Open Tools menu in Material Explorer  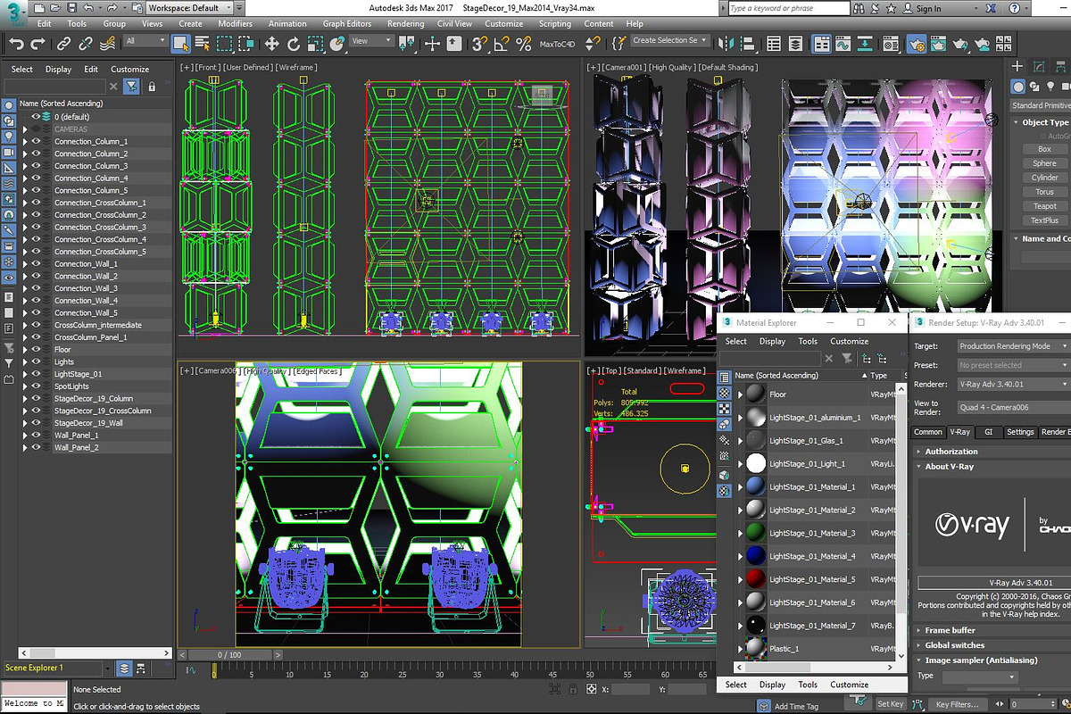pyautogui.click(x=808, y=341)
